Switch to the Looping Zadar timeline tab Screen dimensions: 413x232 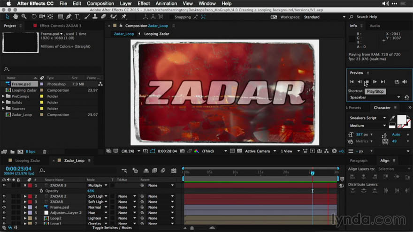[27, 160]
